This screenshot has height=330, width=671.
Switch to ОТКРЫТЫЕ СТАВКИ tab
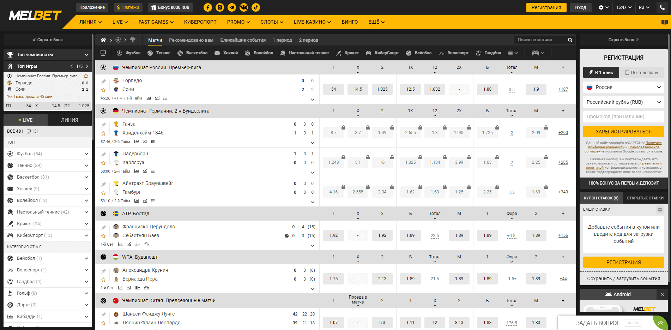(x=645, y=198)
